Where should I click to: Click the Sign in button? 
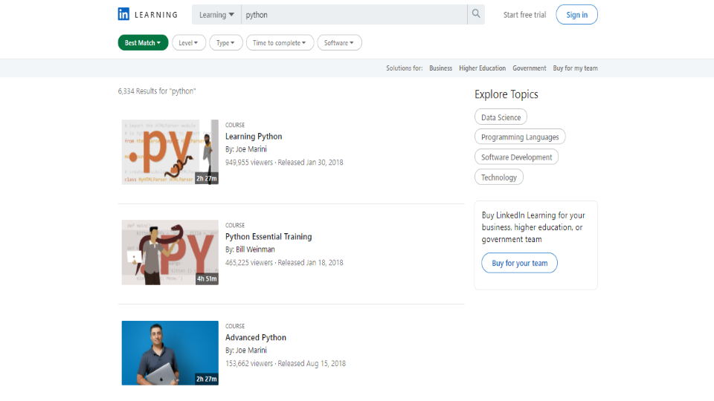click(576, 15)
